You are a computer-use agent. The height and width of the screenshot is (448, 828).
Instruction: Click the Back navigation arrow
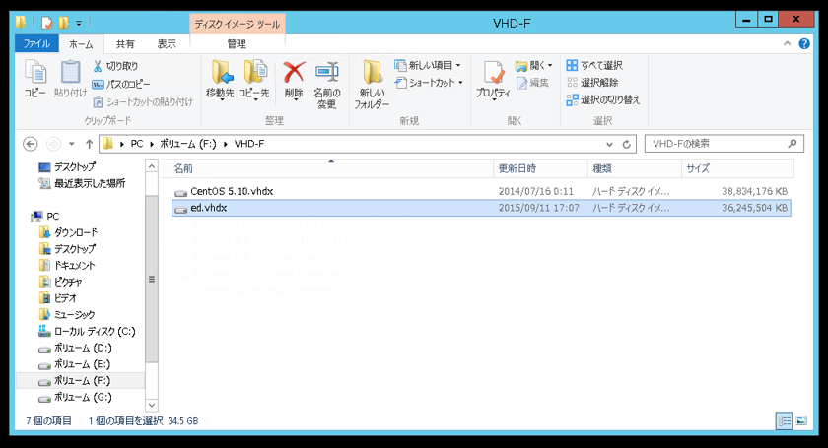(31, 144)
